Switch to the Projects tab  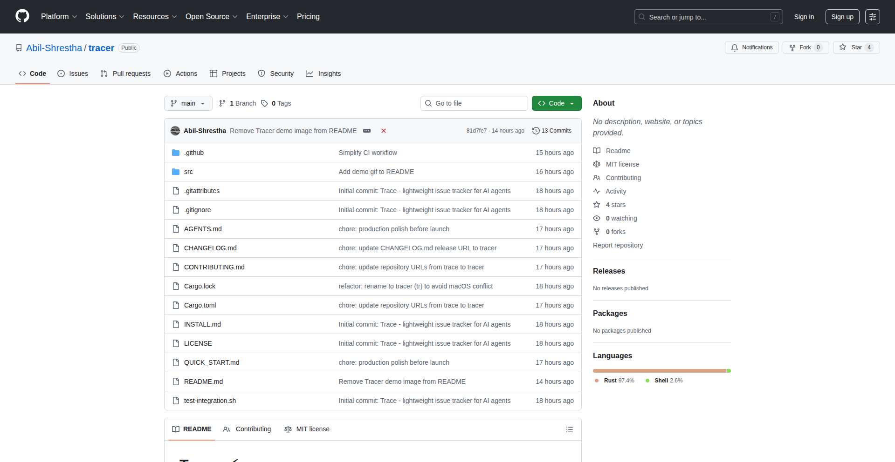(x=227, y=74)
